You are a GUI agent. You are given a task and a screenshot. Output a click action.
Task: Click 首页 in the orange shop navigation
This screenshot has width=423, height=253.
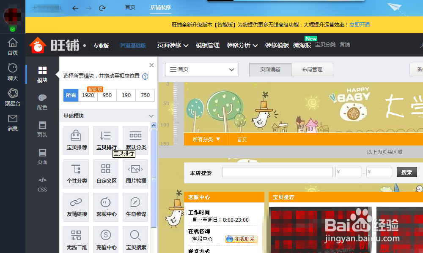coord(242,139)
